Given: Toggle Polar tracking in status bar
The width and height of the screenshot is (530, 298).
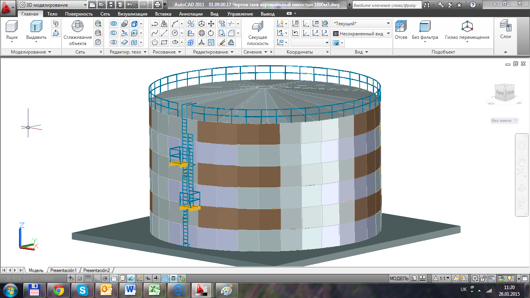Looking at the screenshot, I should 105,278.
